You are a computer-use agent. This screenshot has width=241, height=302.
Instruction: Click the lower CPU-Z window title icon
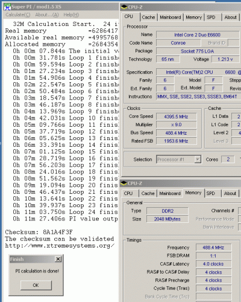[x=124, y=183]
